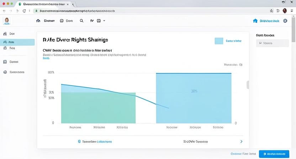Image resolution: width=296 pixels, height=159 pixels.
Task: Click the search magnifier icon in the toolbar
Action: 81,21
